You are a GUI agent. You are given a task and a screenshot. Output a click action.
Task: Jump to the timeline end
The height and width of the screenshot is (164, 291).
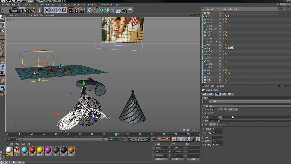point(153,139)
